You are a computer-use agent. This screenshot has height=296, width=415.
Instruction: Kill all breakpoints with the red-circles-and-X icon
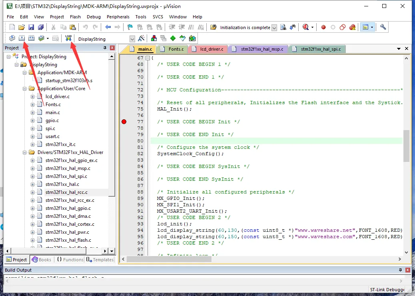click(352, 27)
